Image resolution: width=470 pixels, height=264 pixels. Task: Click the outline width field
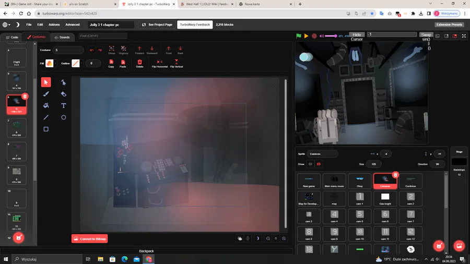93,63
